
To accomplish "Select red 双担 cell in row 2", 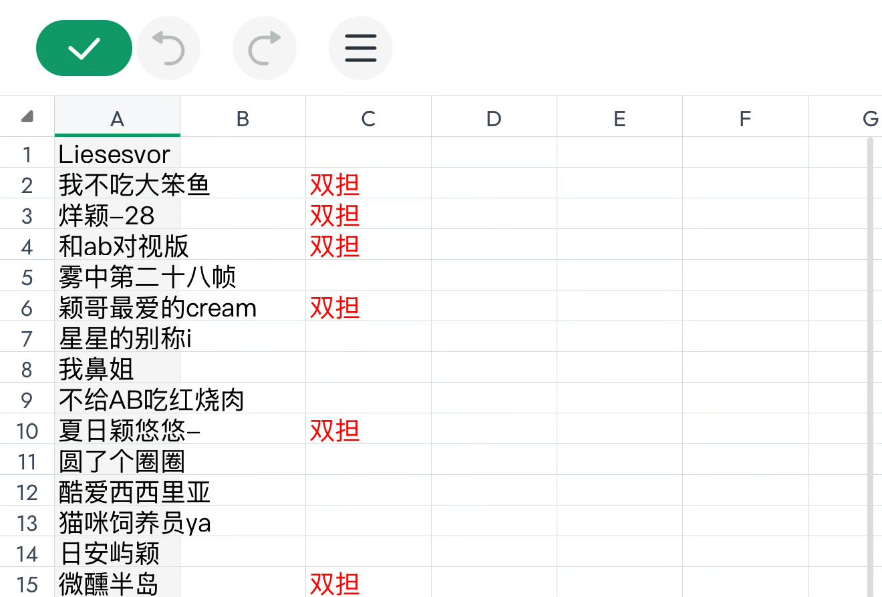I will pos(368,184).
